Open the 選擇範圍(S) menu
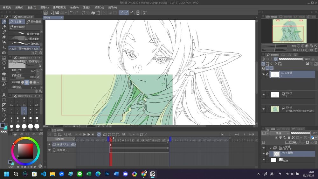This screenshot has width=318, height=179. pos(59,7)
